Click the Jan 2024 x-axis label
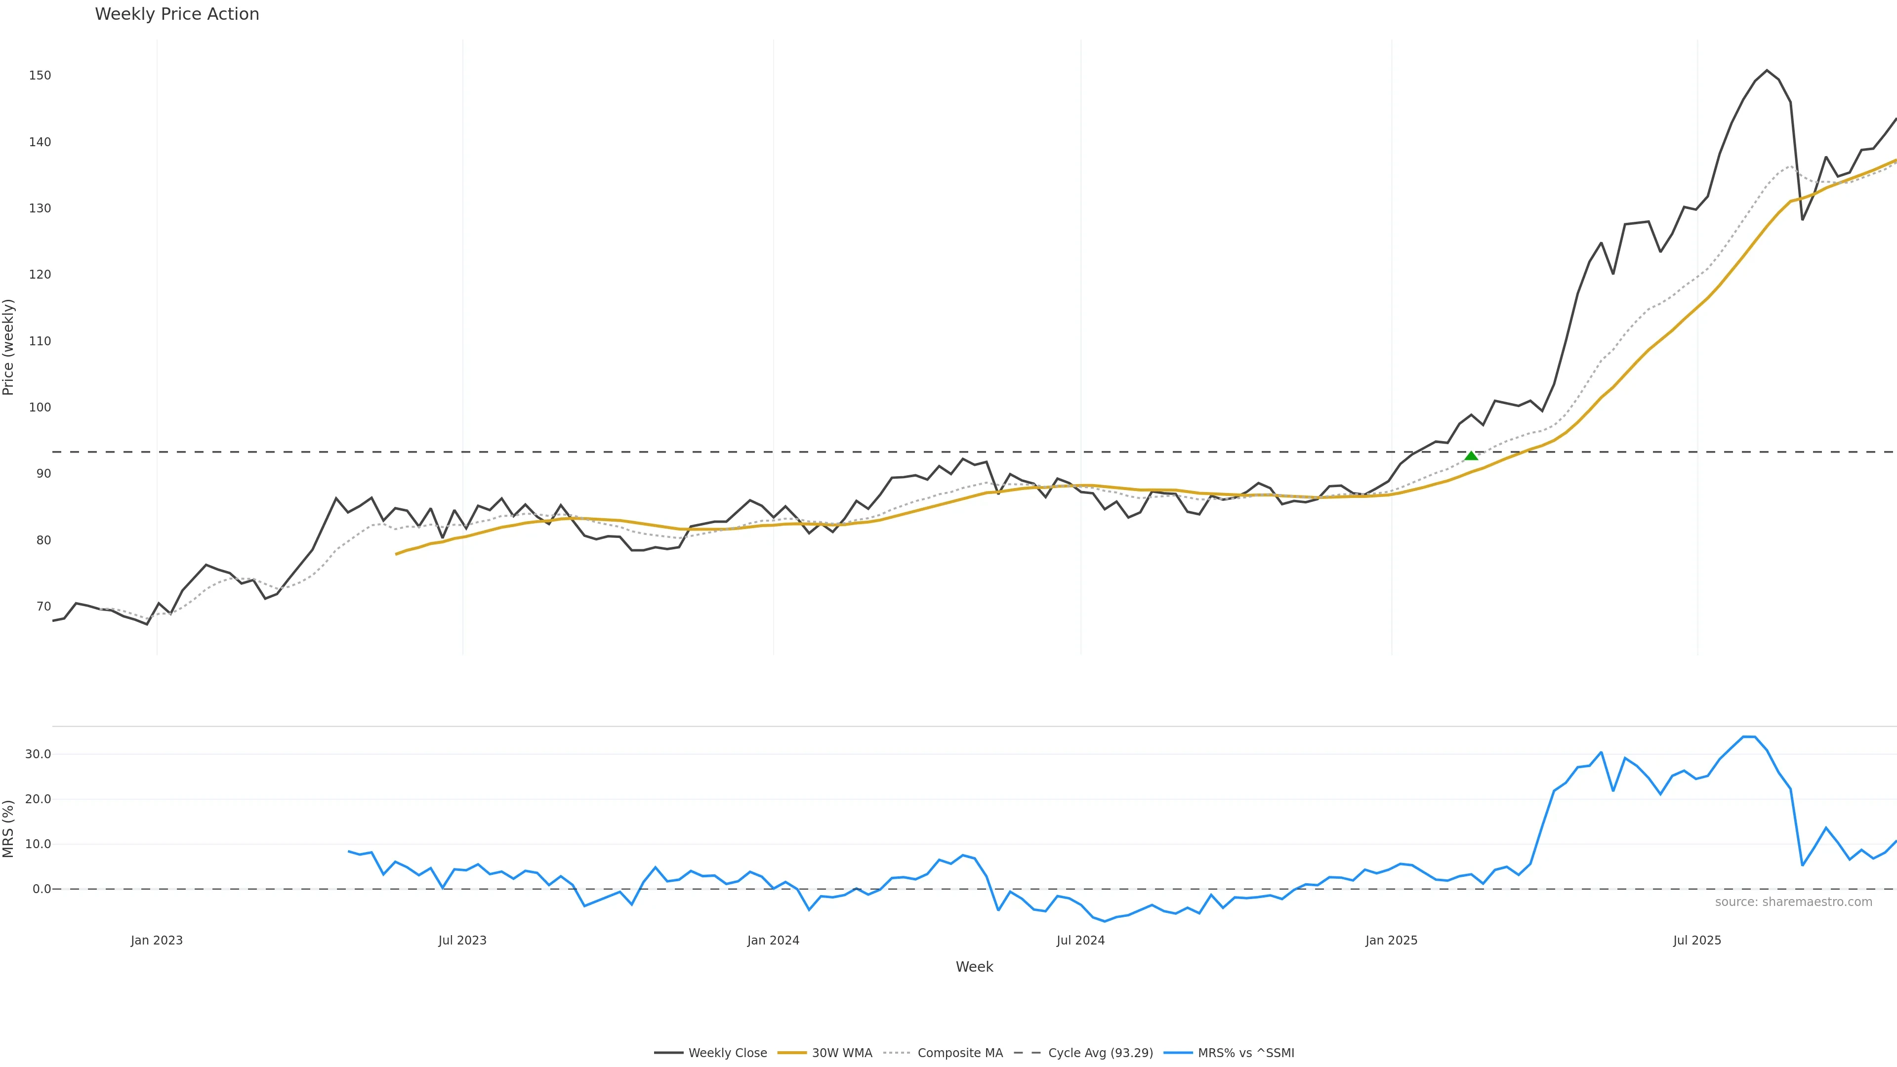This screenshot has height=1067, width=1897. pyautogui.click(x=773, y=941)
